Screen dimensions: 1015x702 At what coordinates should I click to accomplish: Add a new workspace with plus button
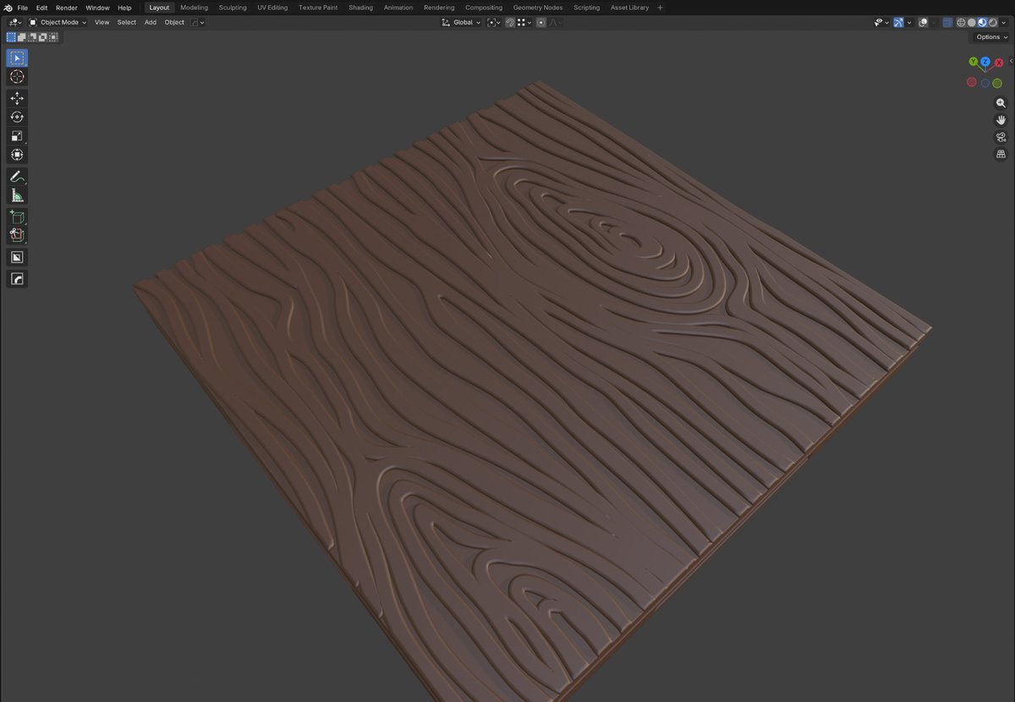tap(661, 8)
